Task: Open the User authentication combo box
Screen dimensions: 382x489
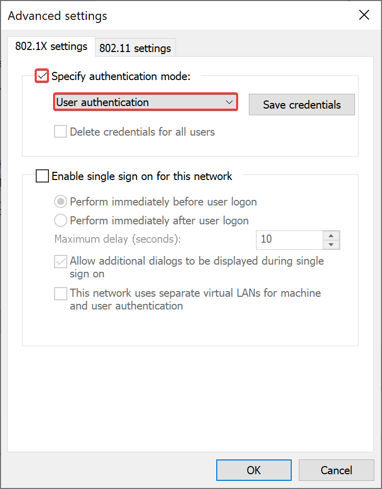Action: pos(145,102)
